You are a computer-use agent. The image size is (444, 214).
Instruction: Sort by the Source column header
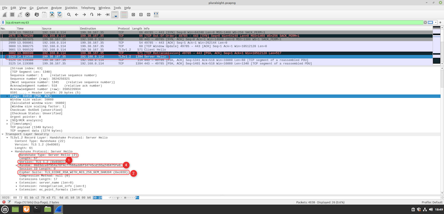(60, 29)
